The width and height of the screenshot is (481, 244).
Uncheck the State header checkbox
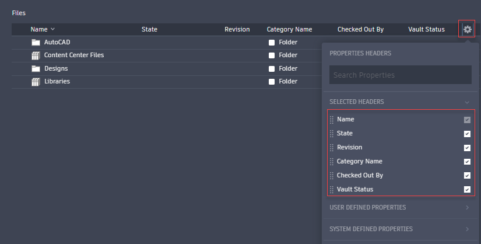[467, 134]
